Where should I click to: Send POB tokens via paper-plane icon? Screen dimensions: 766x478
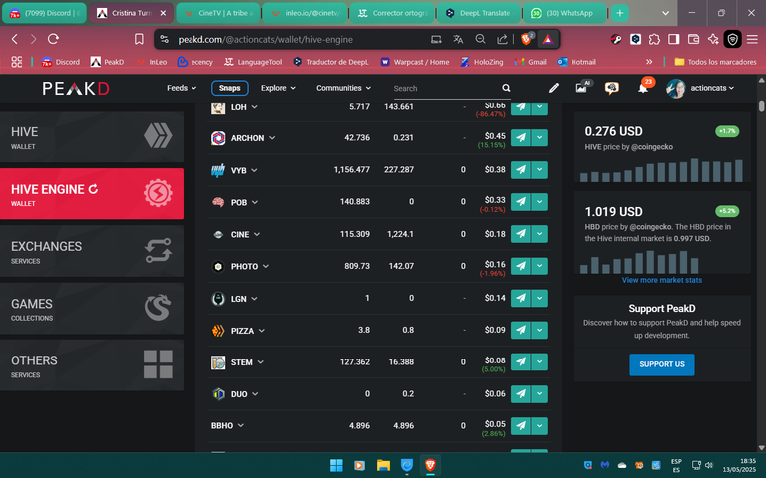click(521, 202)
